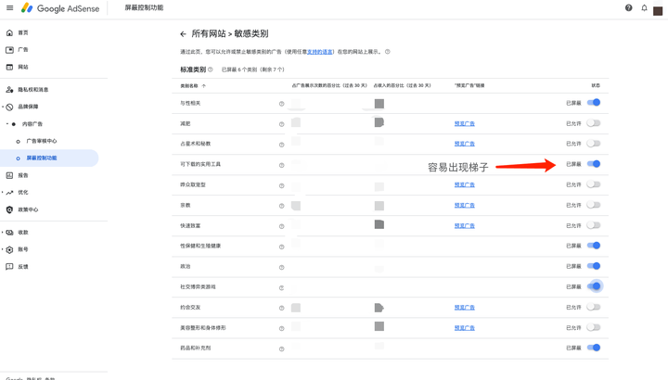
Task: Toggle the 可下载的实用工具 switch
Action: (x=594, y=164)
